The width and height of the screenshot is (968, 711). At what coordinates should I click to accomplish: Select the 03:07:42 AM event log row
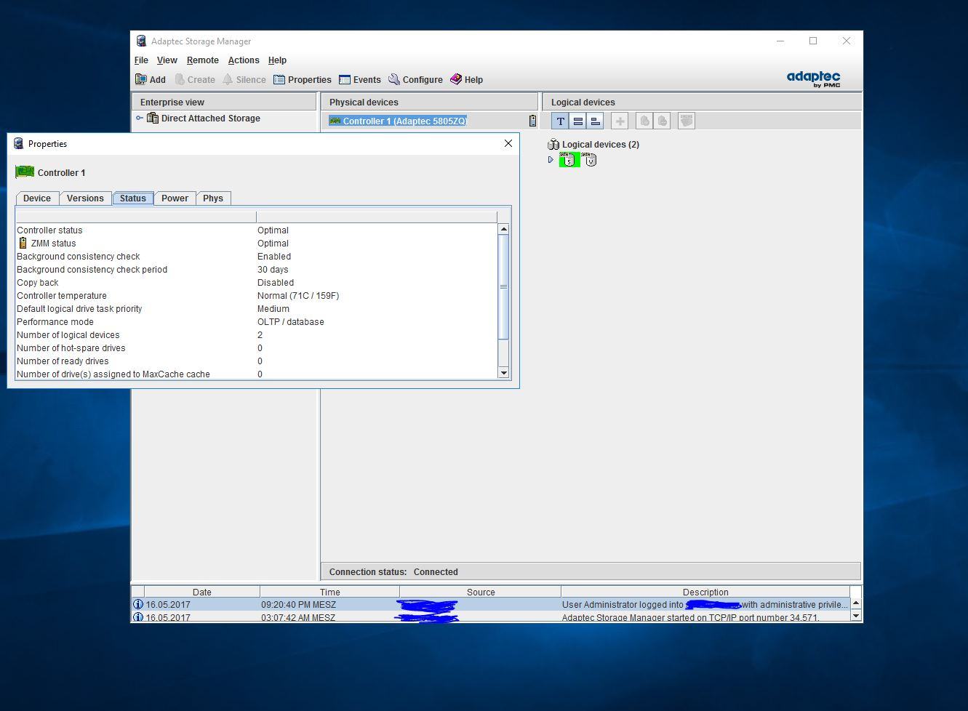(x=491, y=617)
